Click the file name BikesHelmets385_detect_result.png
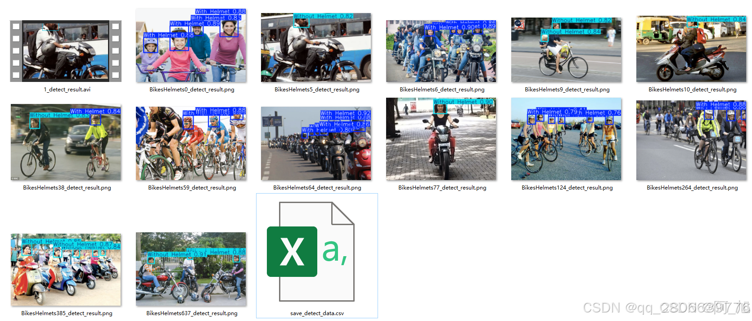752x321 pixels. click(x=67, y=313)
